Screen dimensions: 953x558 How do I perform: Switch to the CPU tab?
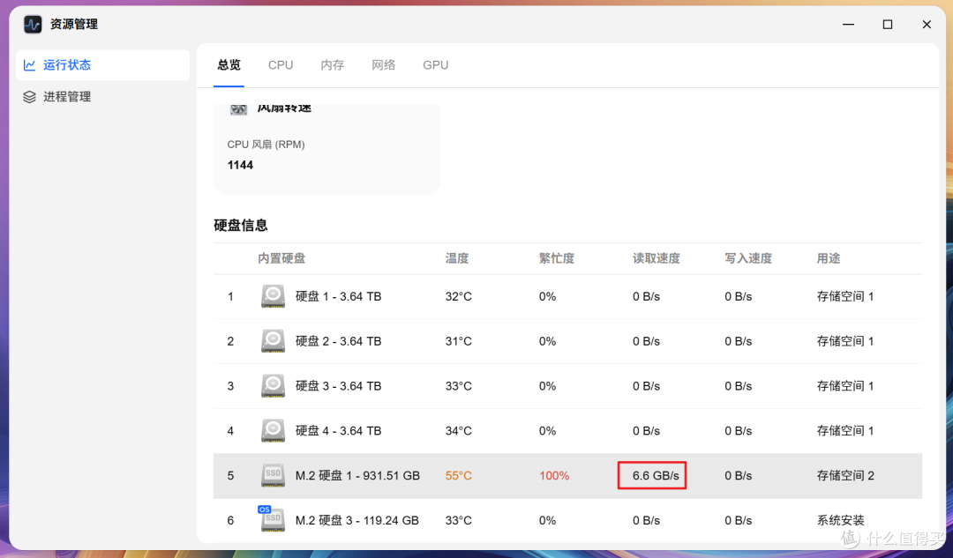tap(281, 65)
